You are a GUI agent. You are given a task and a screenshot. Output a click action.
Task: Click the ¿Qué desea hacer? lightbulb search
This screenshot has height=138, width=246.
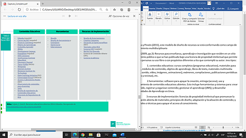(x=219, y=8)
